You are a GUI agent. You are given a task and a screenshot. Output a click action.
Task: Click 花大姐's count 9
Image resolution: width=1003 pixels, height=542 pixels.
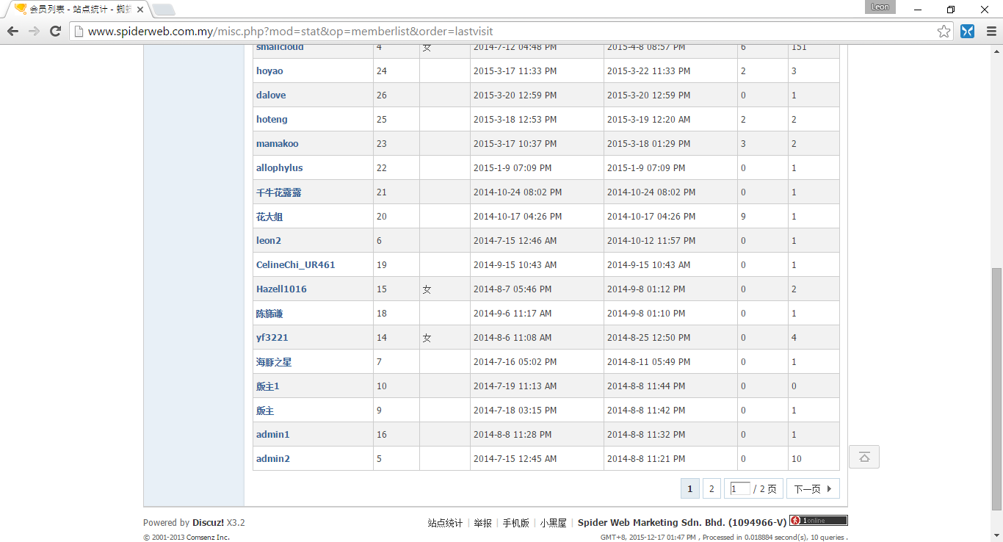(x=743, y=217)
